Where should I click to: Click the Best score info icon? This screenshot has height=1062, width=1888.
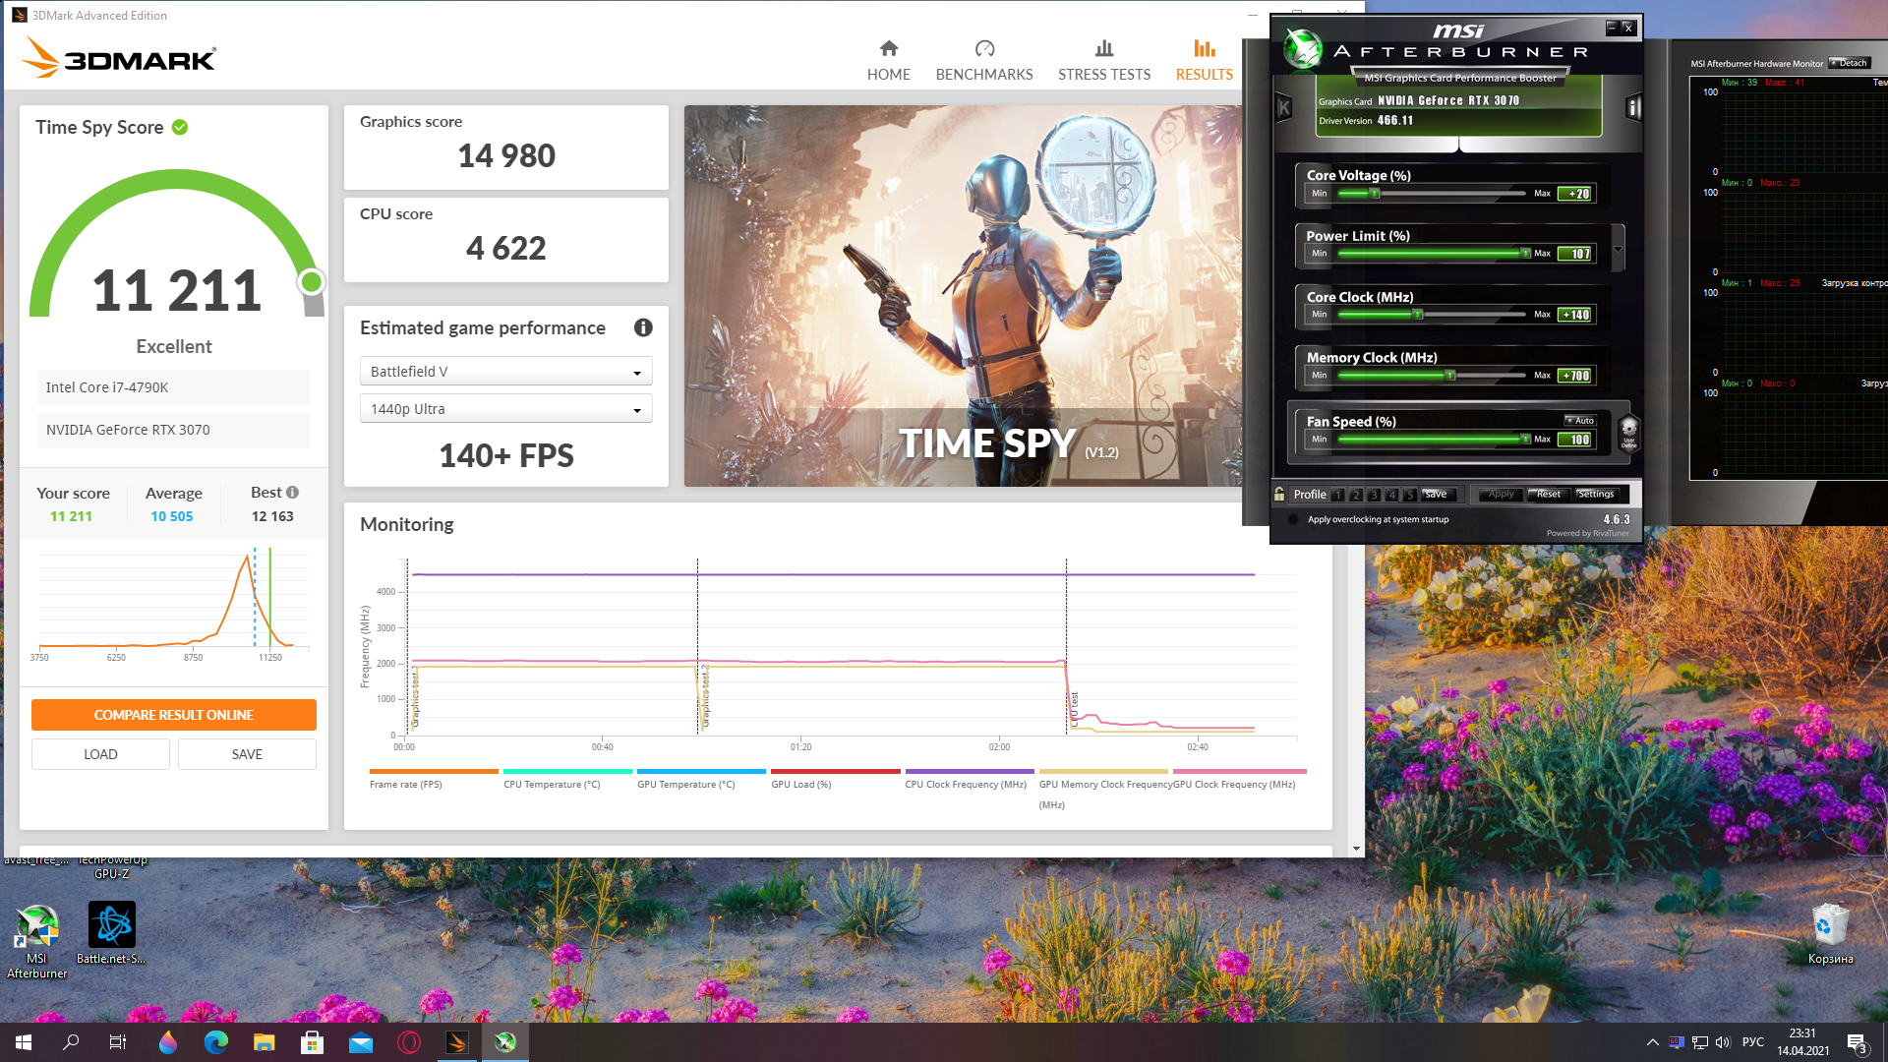pyautogui.click(x=292, y=493)
